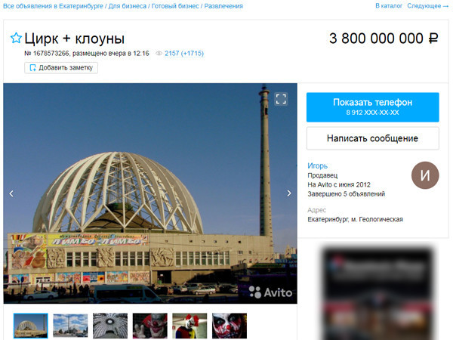Select last clown face thumbnail

[x=230, y=326]
